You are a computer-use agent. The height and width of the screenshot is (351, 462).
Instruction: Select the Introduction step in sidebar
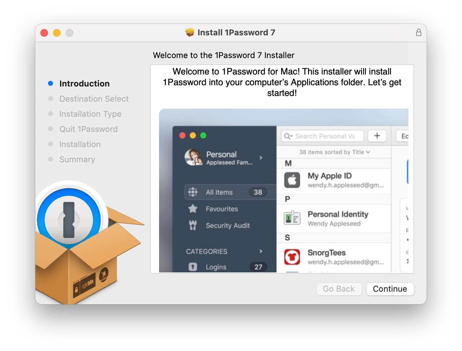click(84, 84)
